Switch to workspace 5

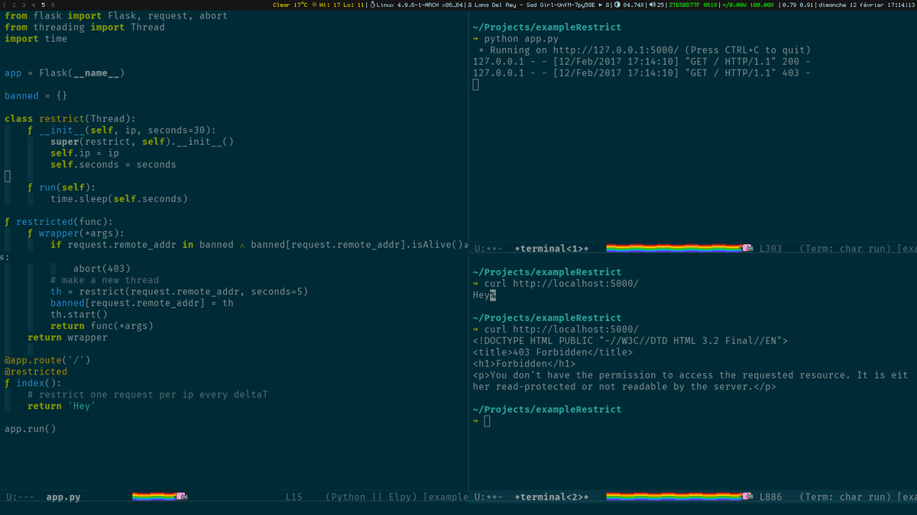point(43,5)
